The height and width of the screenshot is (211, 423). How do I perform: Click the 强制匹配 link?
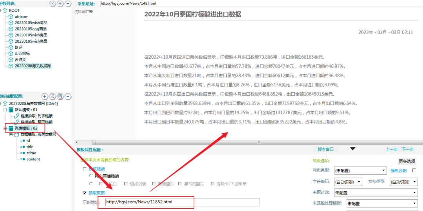click(399, 170)
